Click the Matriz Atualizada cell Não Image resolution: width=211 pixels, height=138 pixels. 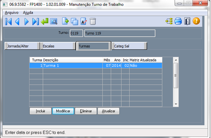click(146, 65)
